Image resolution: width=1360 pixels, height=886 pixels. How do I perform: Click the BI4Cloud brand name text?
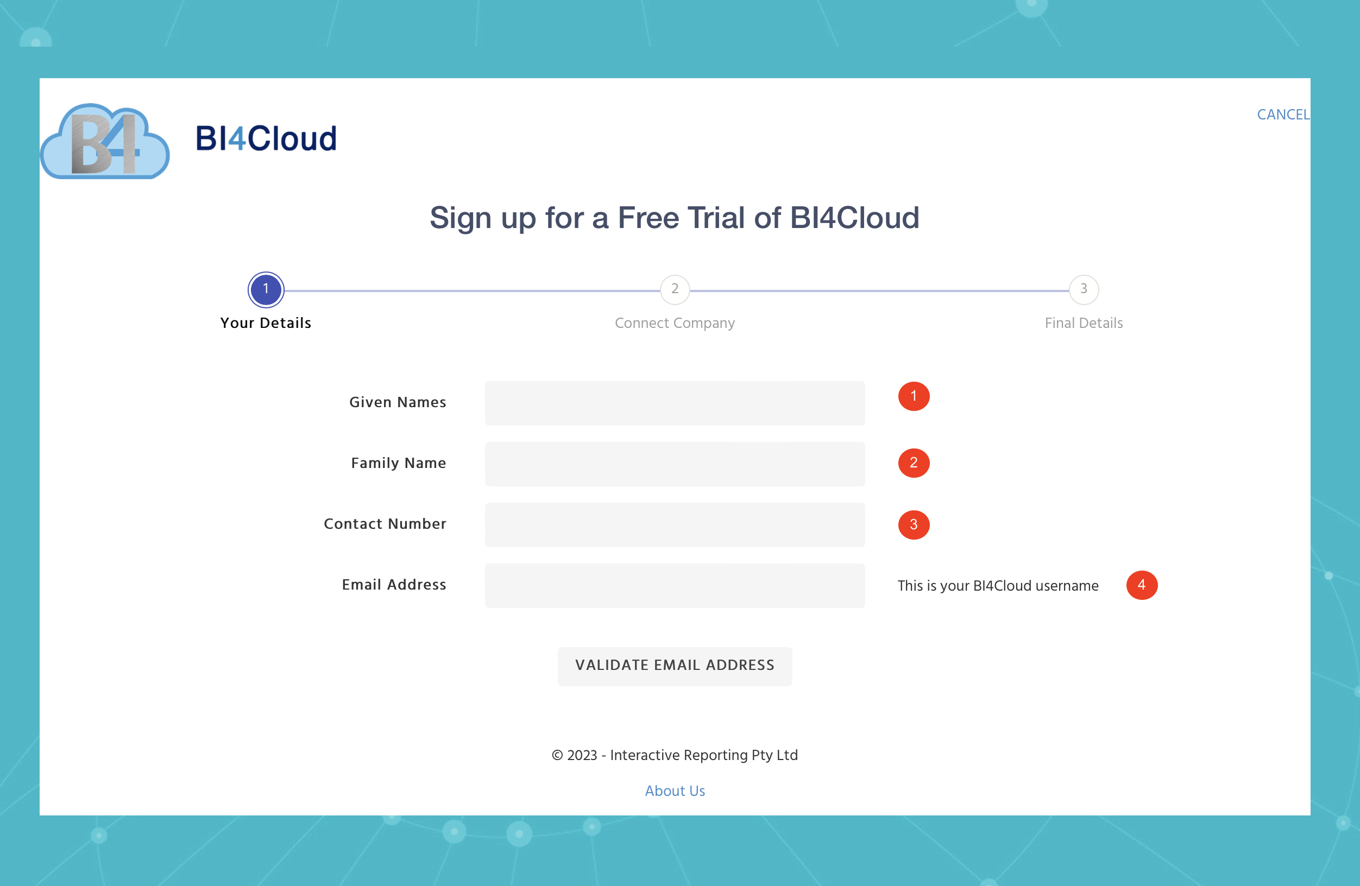(x=266, y=139)
